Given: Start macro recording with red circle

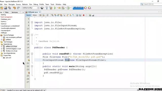Looking at the screenshot, I should coord(84,15).
